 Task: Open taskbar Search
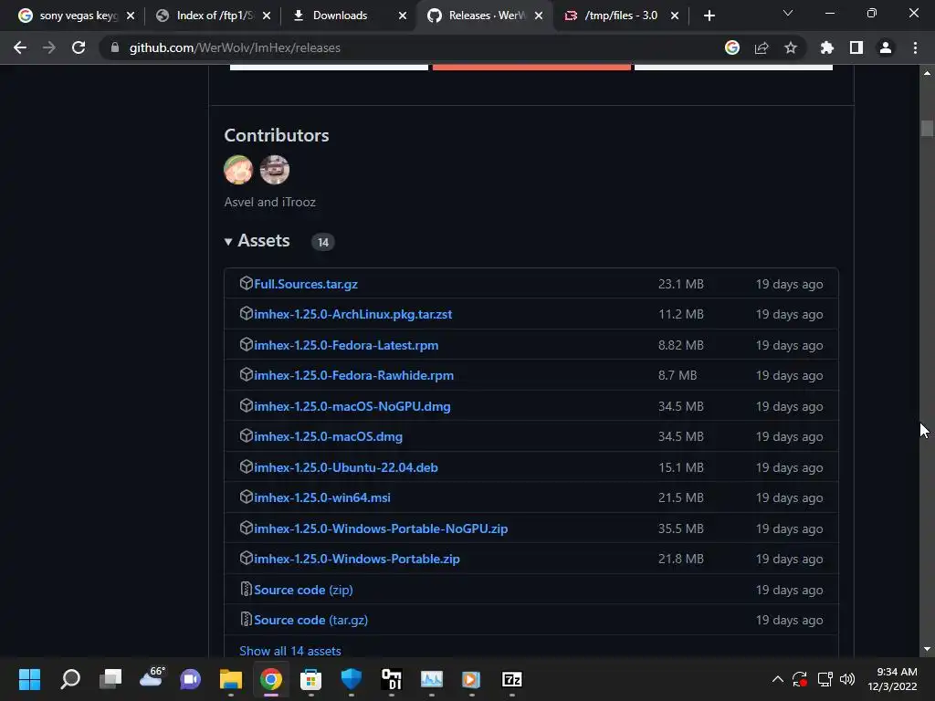69,679
